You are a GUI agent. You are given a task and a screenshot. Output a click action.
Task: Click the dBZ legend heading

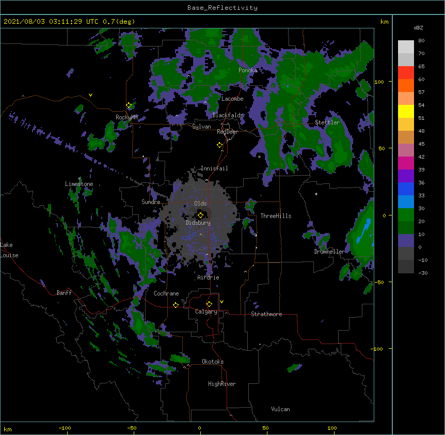click(418, 28)
